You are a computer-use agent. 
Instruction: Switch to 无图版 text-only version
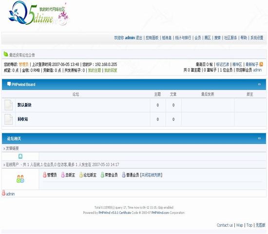tap(260, 225)
